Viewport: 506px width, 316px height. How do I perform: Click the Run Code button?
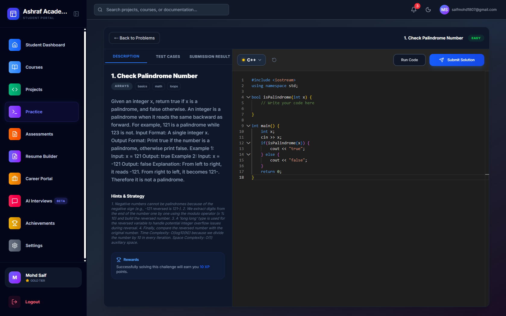pyautogui.click(x=409, y=60)
